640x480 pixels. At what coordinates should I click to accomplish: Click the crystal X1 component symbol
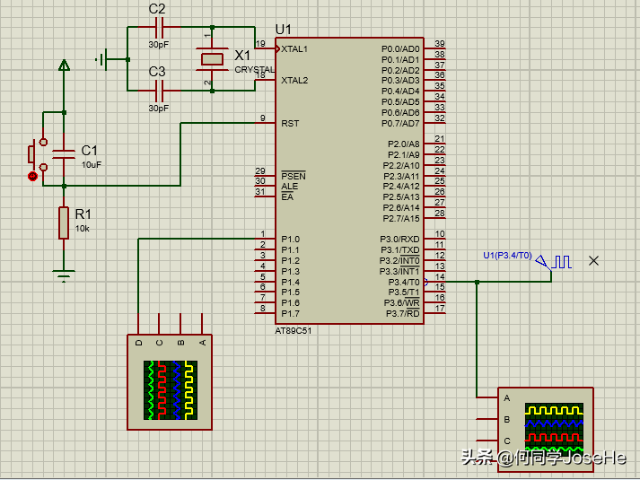coord(212,59)
